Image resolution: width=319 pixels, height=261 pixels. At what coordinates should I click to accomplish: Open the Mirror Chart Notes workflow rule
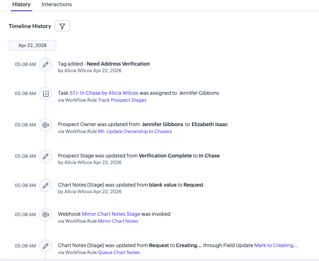point(118,221)
